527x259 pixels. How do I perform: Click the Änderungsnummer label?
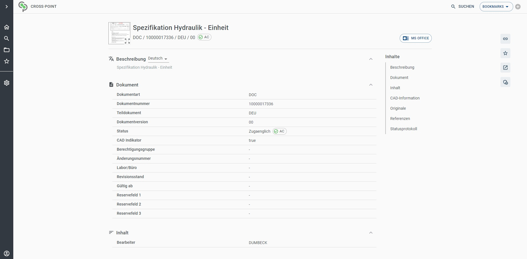tap(134, 158)
